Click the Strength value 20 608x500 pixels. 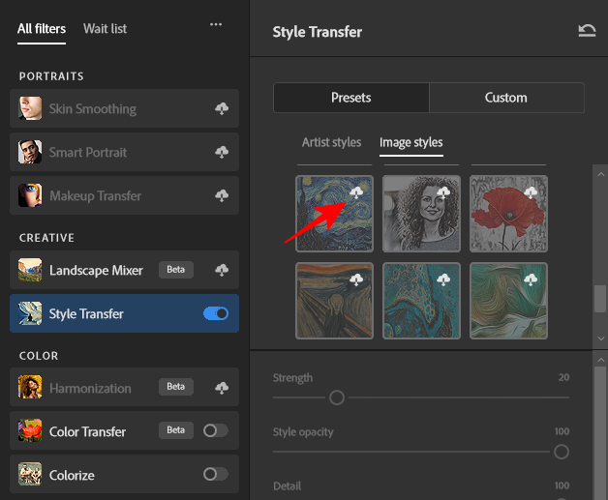[x=563, y=377]
